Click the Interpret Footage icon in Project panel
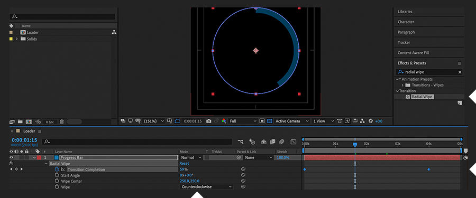 click(x=12, y=121)
